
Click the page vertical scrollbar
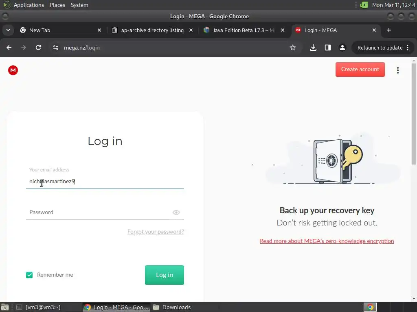[414, 114]
